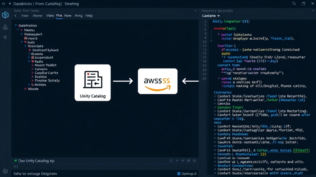
Task: Click red icon next to 'cwreck' tree row
Action: pyautogui.click(x=26, y=38)
